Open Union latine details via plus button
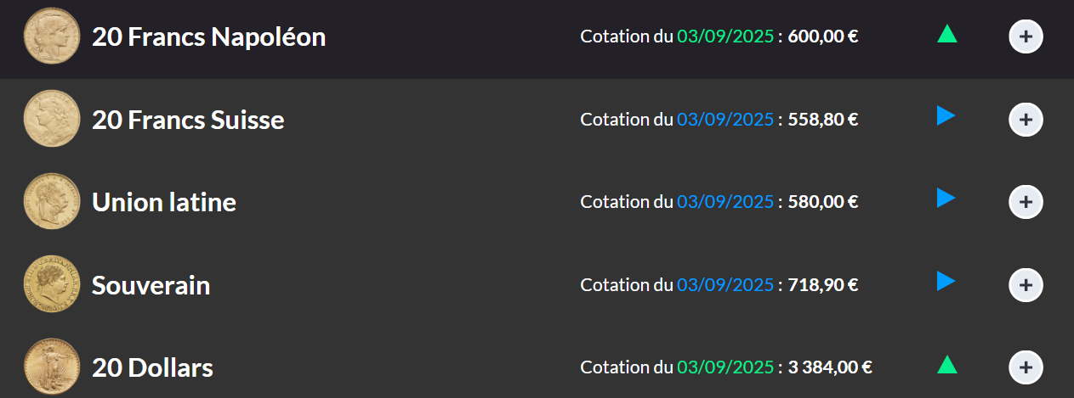 (x=1026, y=202)
